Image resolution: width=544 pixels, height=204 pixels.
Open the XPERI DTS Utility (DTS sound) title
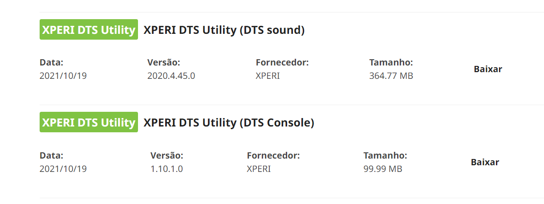pyautogui.click(x=224, y=30)
